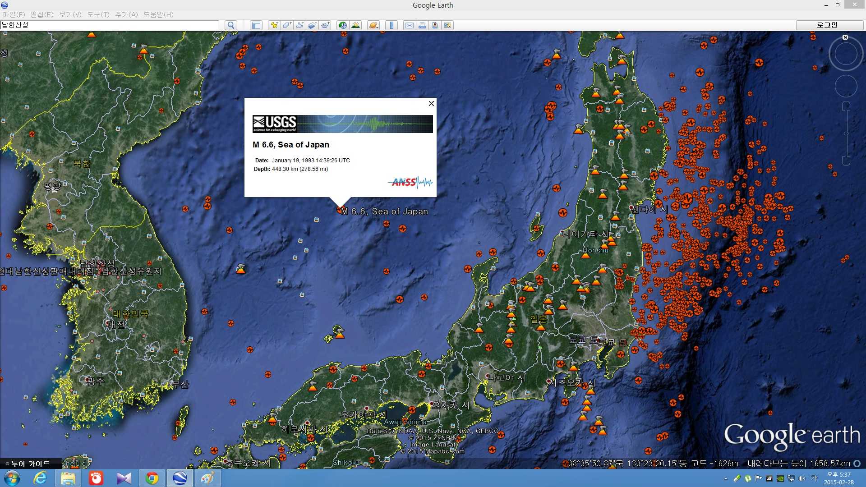
Task: Click the 부산 city label
Action: click(x=180, y=384)
